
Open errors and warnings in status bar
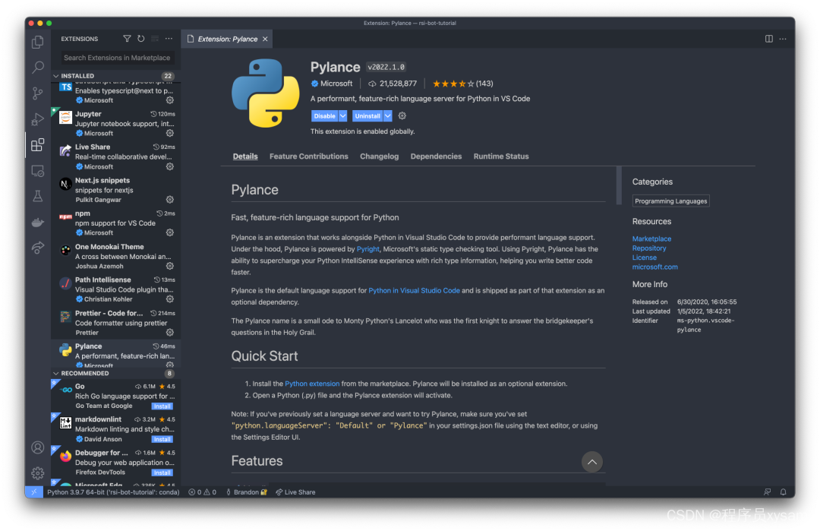click(203, 492)
